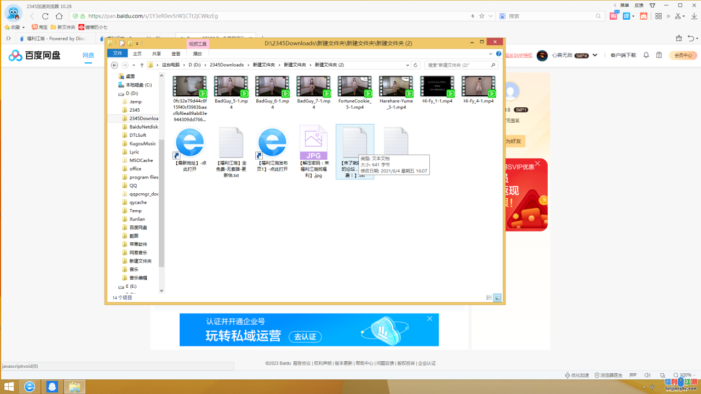Open the address bar history dropdown
The height and width of the screenshot is (394, 701).
(407, 65)
